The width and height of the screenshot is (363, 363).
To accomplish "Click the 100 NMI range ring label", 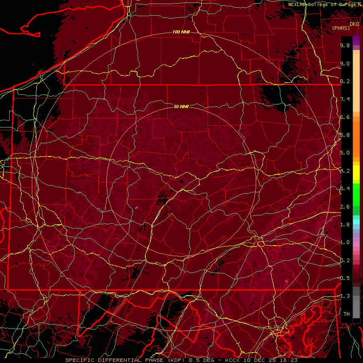I will tap(181, 32).
